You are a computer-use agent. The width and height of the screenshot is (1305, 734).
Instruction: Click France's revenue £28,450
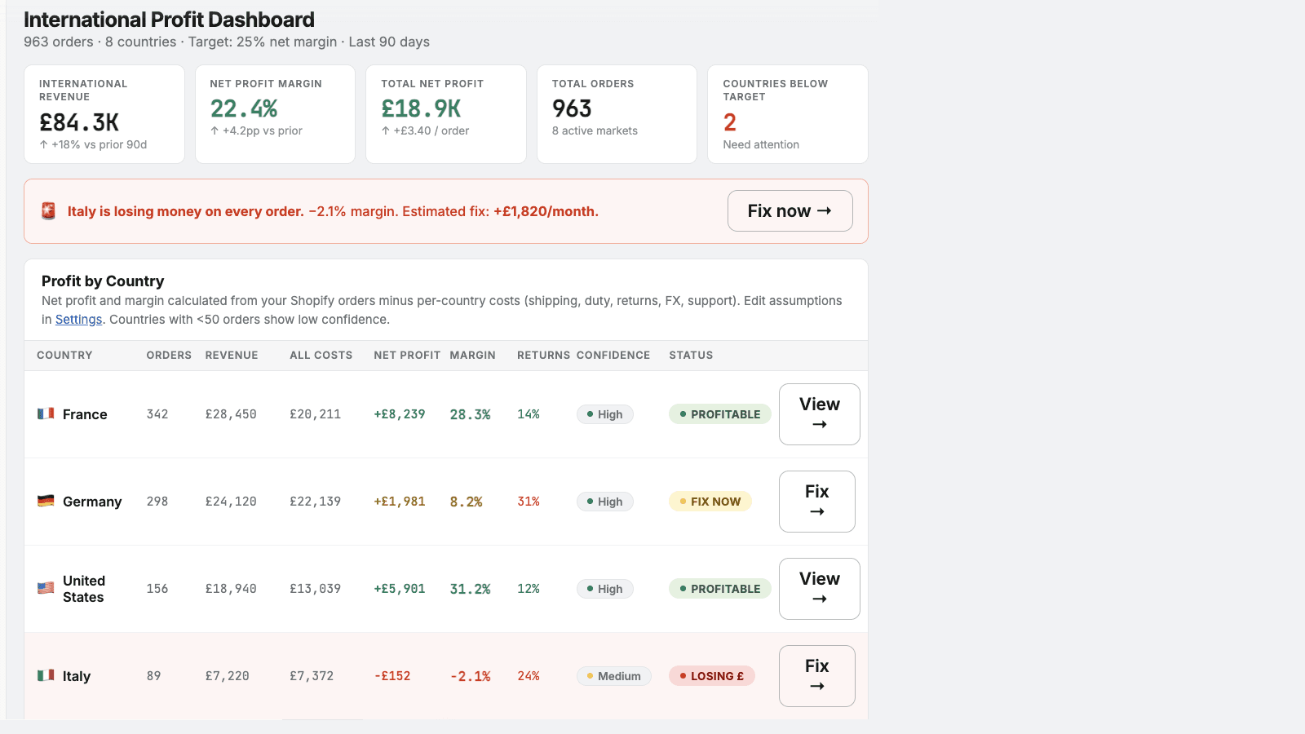231,414
